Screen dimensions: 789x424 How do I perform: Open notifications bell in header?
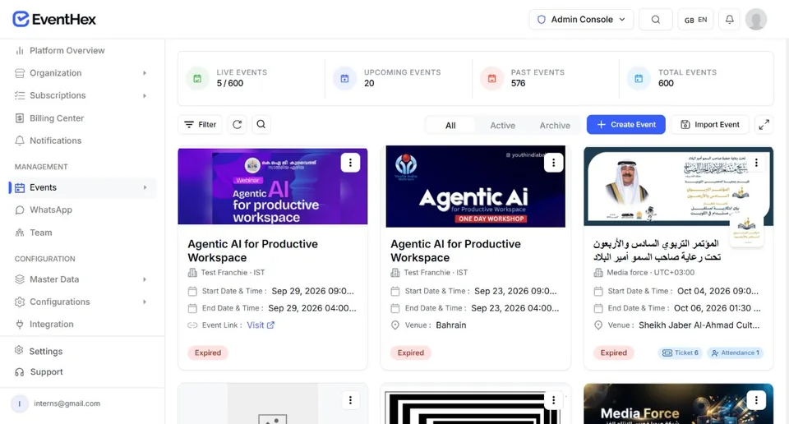pos(729,20)
